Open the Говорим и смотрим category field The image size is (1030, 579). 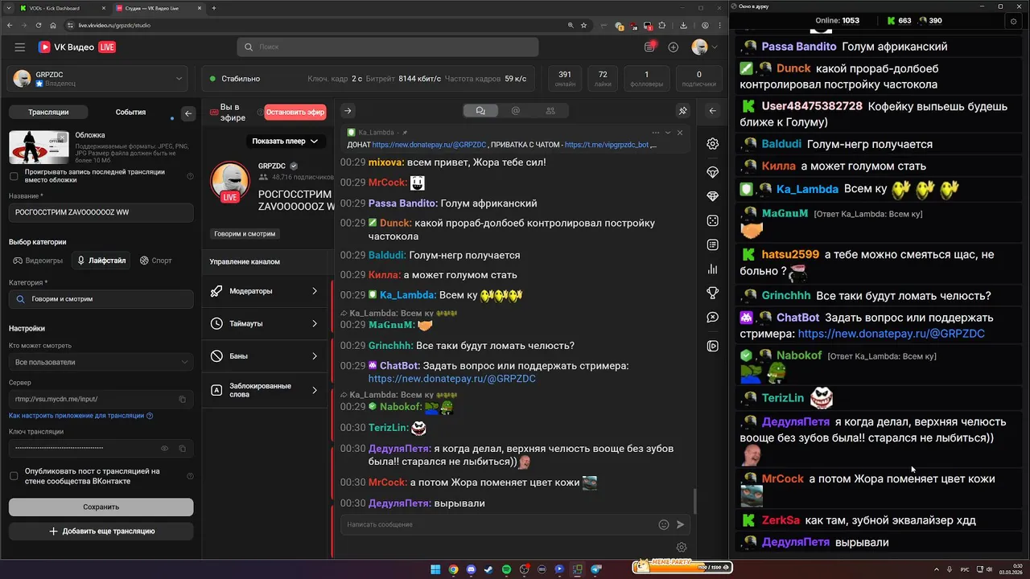point(101,299)
